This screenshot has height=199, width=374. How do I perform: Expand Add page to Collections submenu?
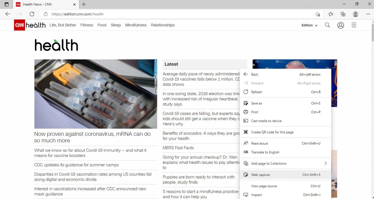269,163
